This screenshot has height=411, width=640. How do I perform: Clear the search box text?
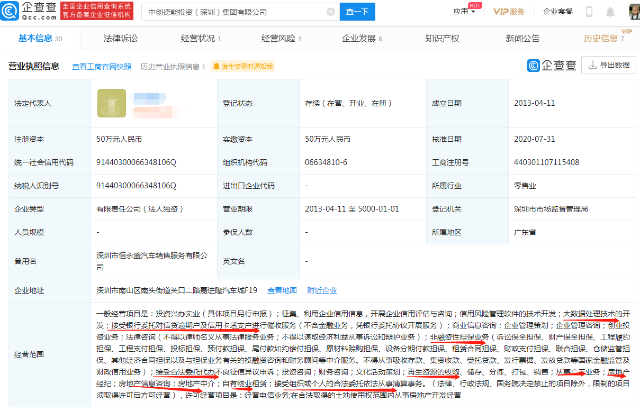[331, 12]
